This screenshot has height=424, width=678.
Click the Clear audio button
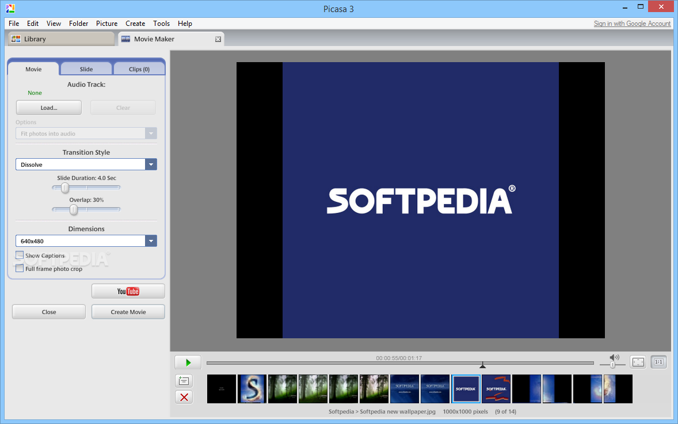click(x=123, y=108)
